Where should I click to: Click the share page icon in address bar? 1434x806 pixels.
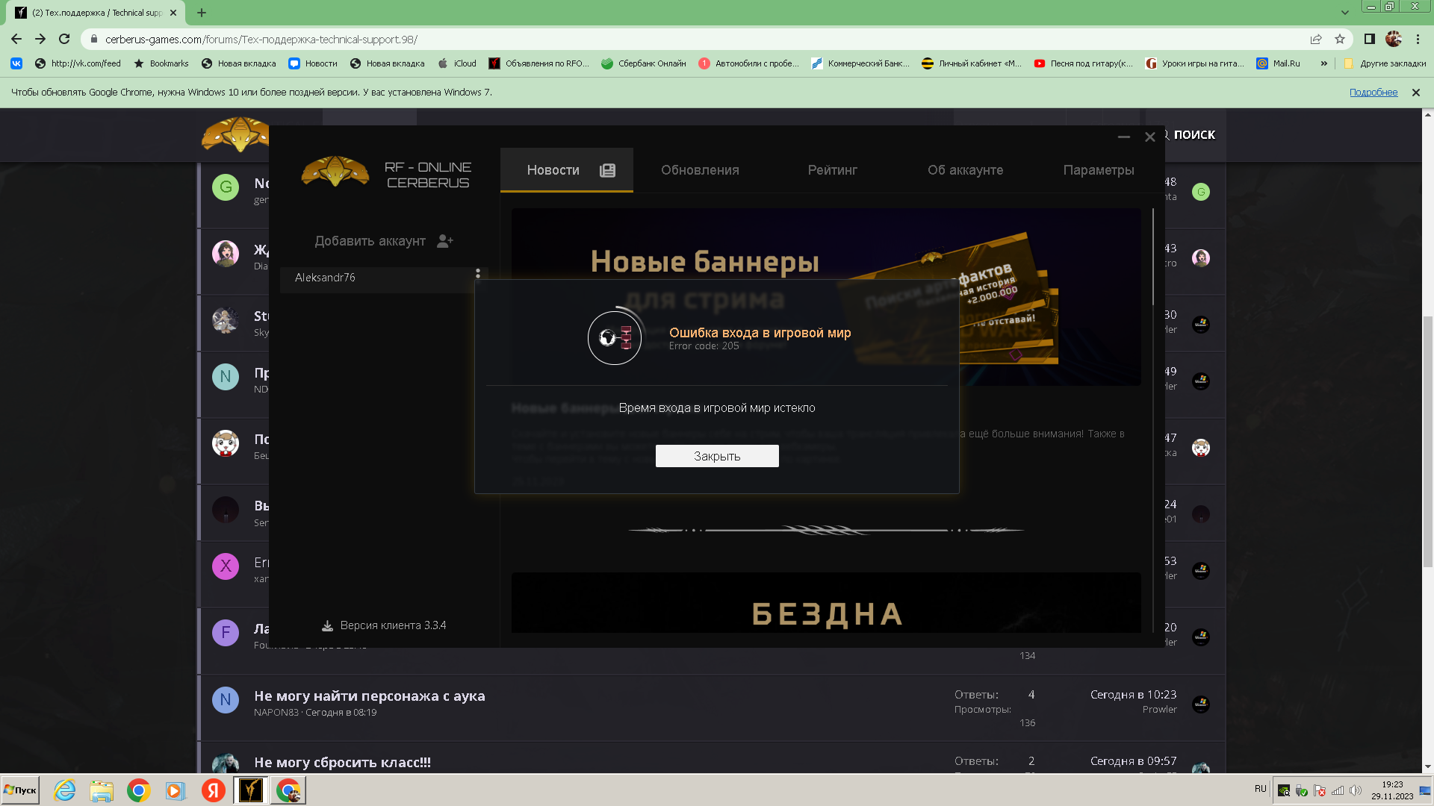coord(1316,39)
